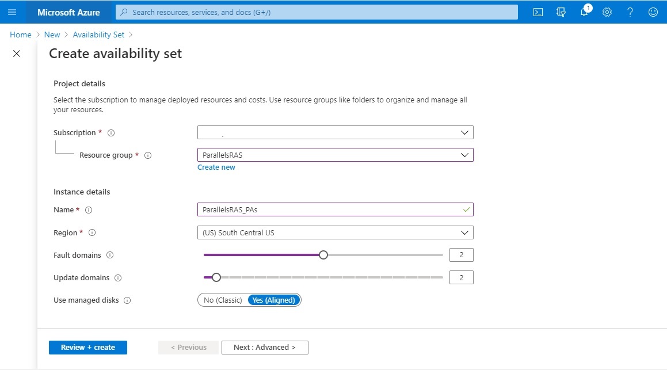View info tooltip beside Fault domains
The width and height of the screenshot is (667, 370).
[111, 254]
